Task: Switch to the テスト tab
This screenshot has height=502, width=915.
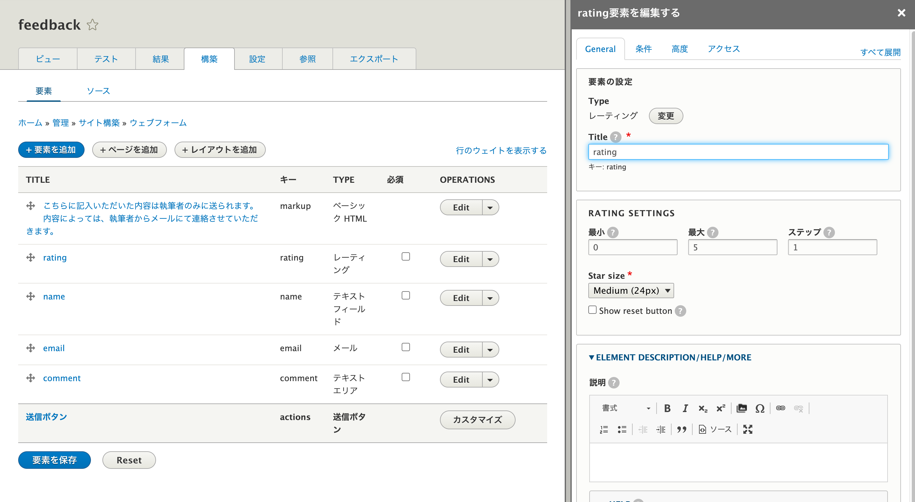Action: point(106,59)
